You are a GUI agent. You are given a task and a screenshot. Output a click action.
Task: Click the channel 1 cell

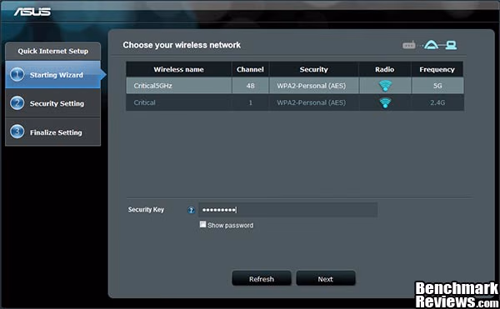[250, 102]
